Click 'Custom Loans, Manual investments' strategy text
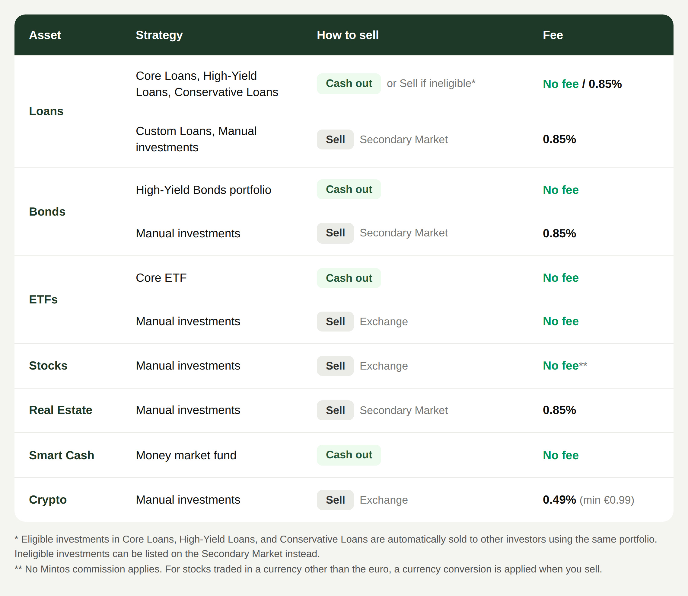Screen dimensions: 688x596 (x=196, y=139)
